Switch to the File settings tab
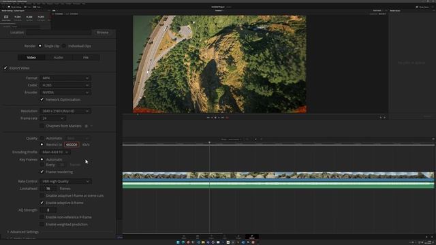The width and height of the screenshot is (436, 245). click(86, 57)
